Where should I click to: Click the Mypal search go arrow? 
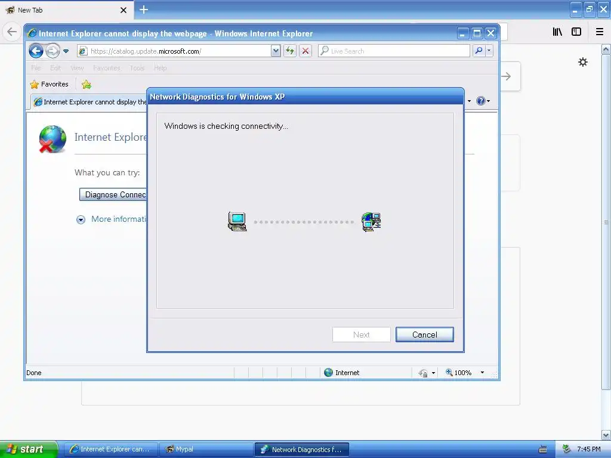pos(507,76)
